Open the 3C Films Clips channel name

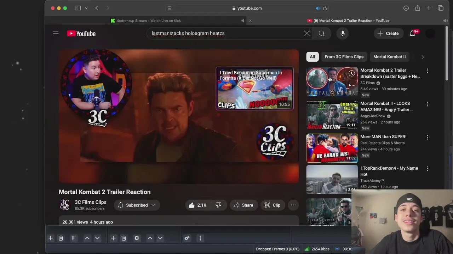click(91, 202)
